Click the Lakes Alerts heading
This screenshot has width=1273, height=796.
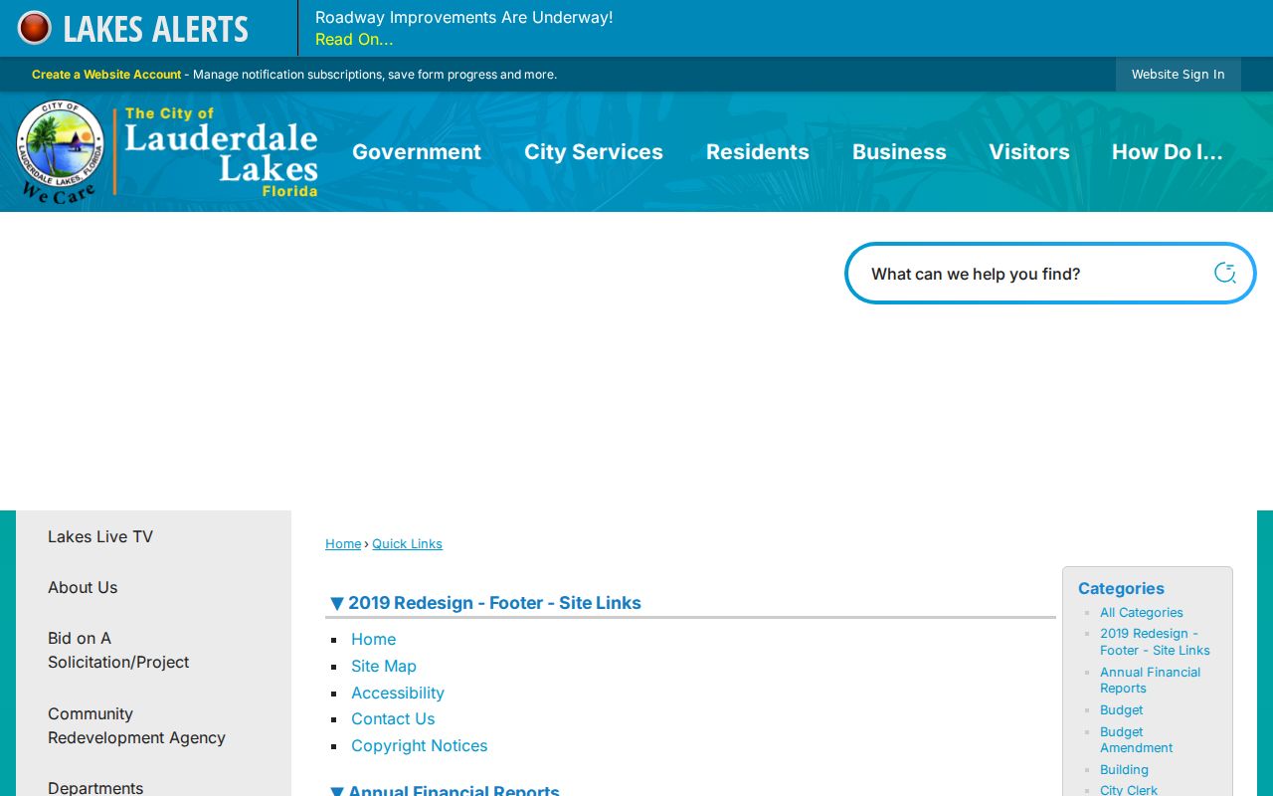pos(156,29)
